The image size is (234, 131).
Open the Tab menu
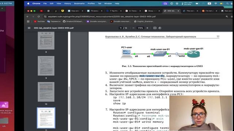pyautogui.click(x=99, y=3)
